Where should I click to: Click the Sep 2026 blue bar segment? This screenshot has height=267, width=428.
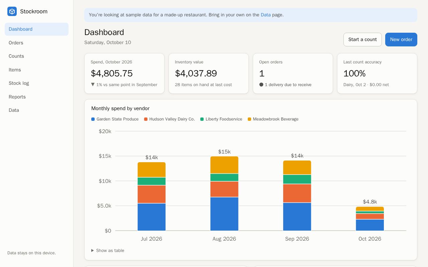tap(297, 217)
